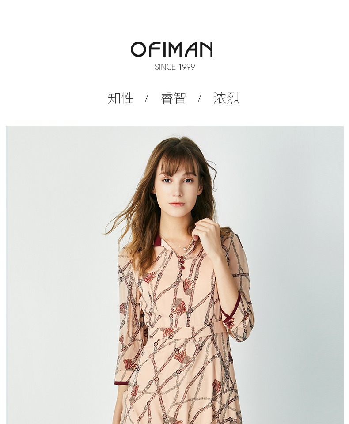Click the 知性 heading text
The image size is (349, 424).
coord(121,98)
